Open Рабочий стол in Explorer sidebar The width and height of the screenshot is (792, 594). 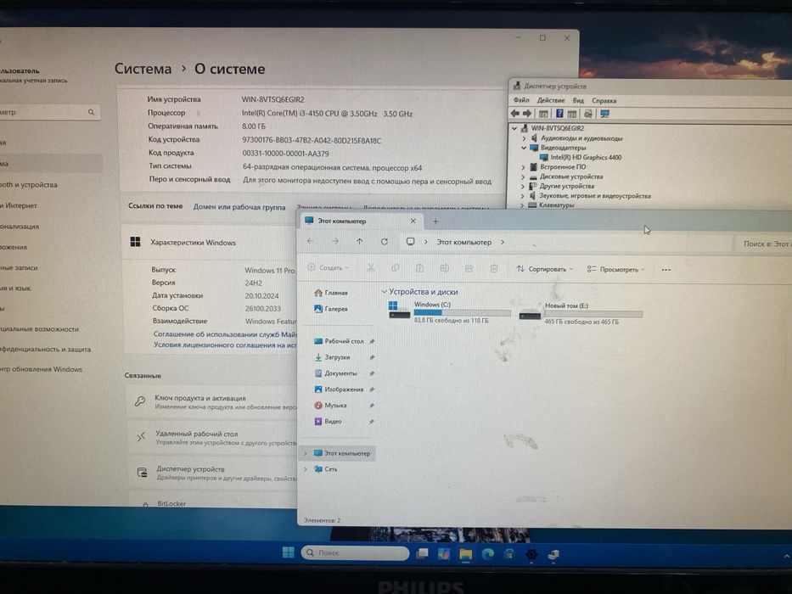click(x=339, y=341)
